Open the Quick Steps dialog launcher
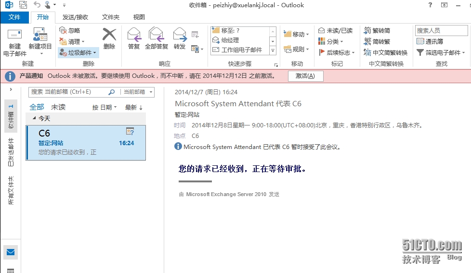Viewport: 471px width, 273px height. click(x=276, y=65)
